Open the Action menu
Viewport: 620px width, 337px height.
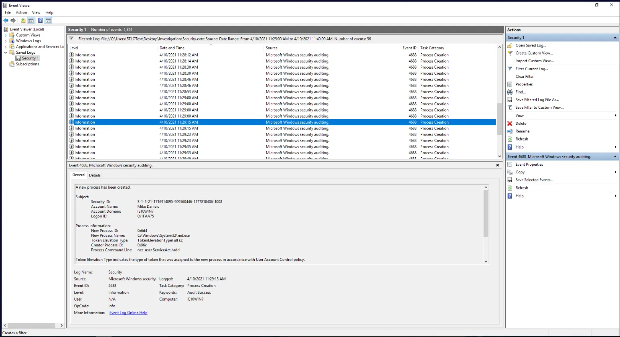coord(21,13)
